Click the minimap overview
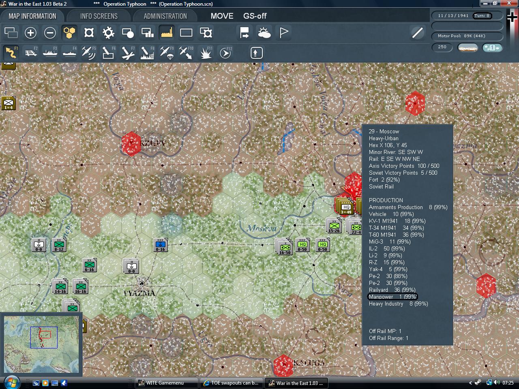Viewport: 519px width, 389px height. pyautogui.click(x=41, y=344)
